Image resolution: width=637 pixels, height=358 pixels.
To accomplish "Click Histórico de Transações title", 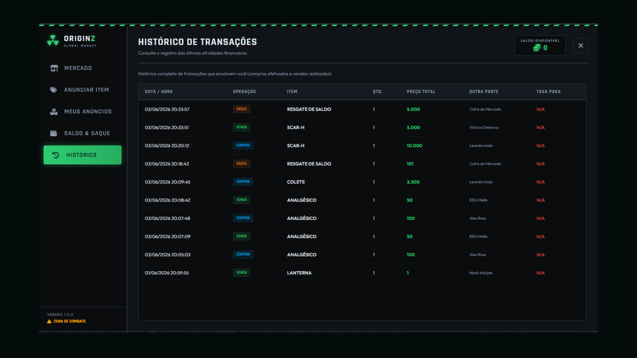I will [x=197, y=42].
